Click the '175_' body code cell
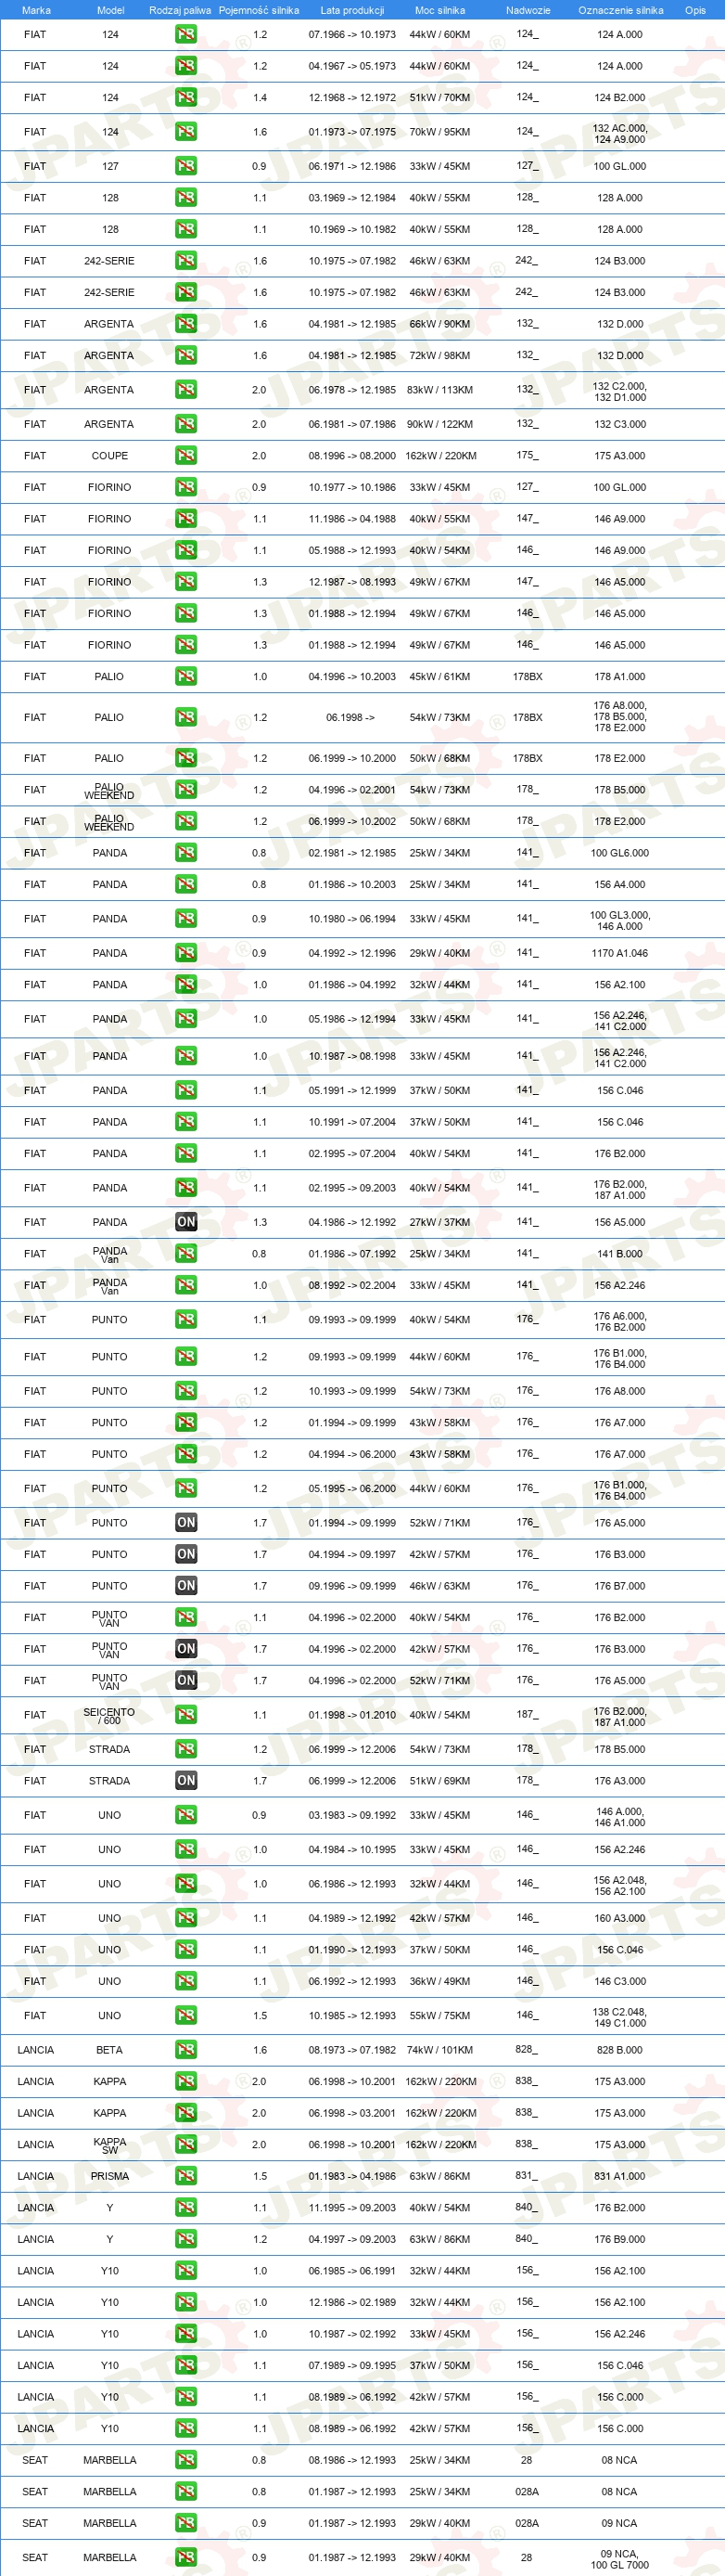The height and width of the screenshot is (2576, 725). (528, 455)
